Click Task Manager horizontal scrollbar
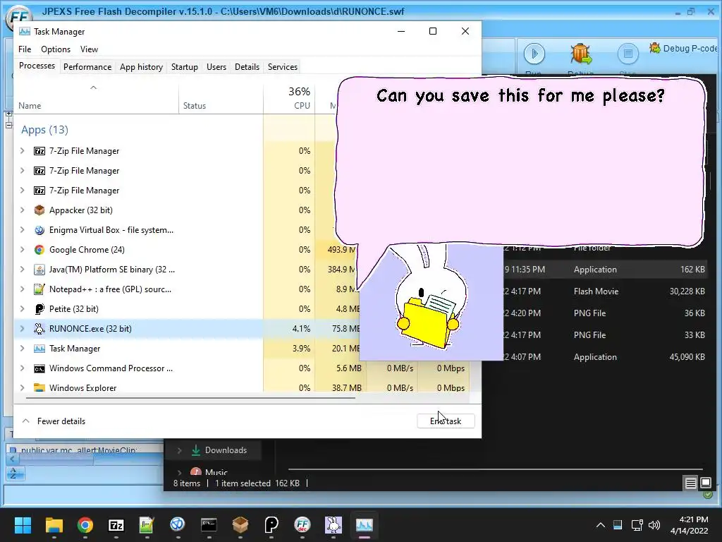The width and height of the screenshot is (722, 542). [190, 398]
